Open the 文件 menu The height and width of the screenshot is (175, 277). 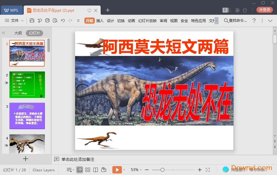click(14, 21)
